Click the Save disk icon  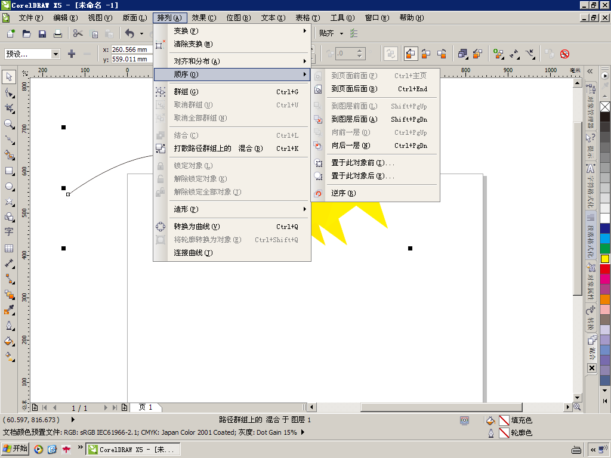point(42,33)
